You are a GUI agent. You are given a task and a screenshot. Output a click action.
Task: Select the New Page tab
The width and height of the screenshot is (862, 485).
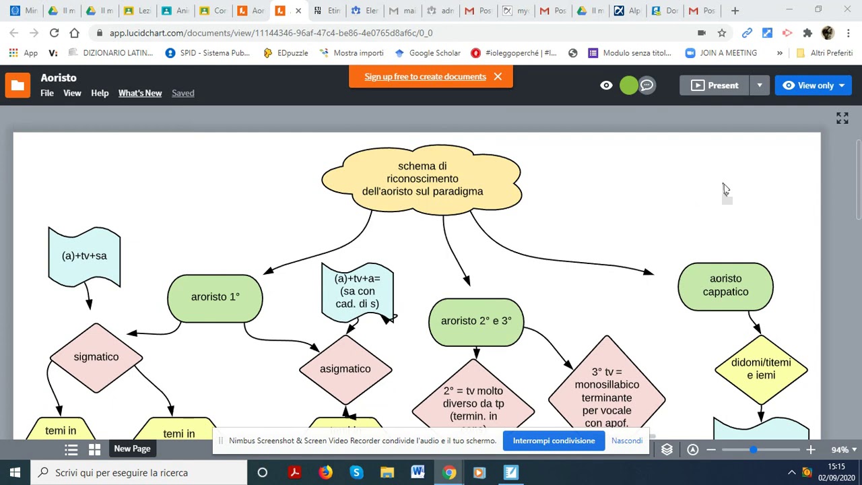click(x=132, y=449)
